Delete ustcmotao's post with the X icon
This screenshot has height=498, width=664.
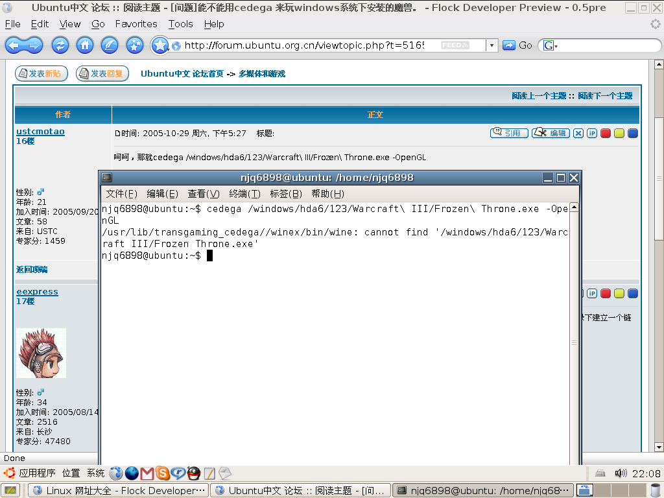click(578, 134)
